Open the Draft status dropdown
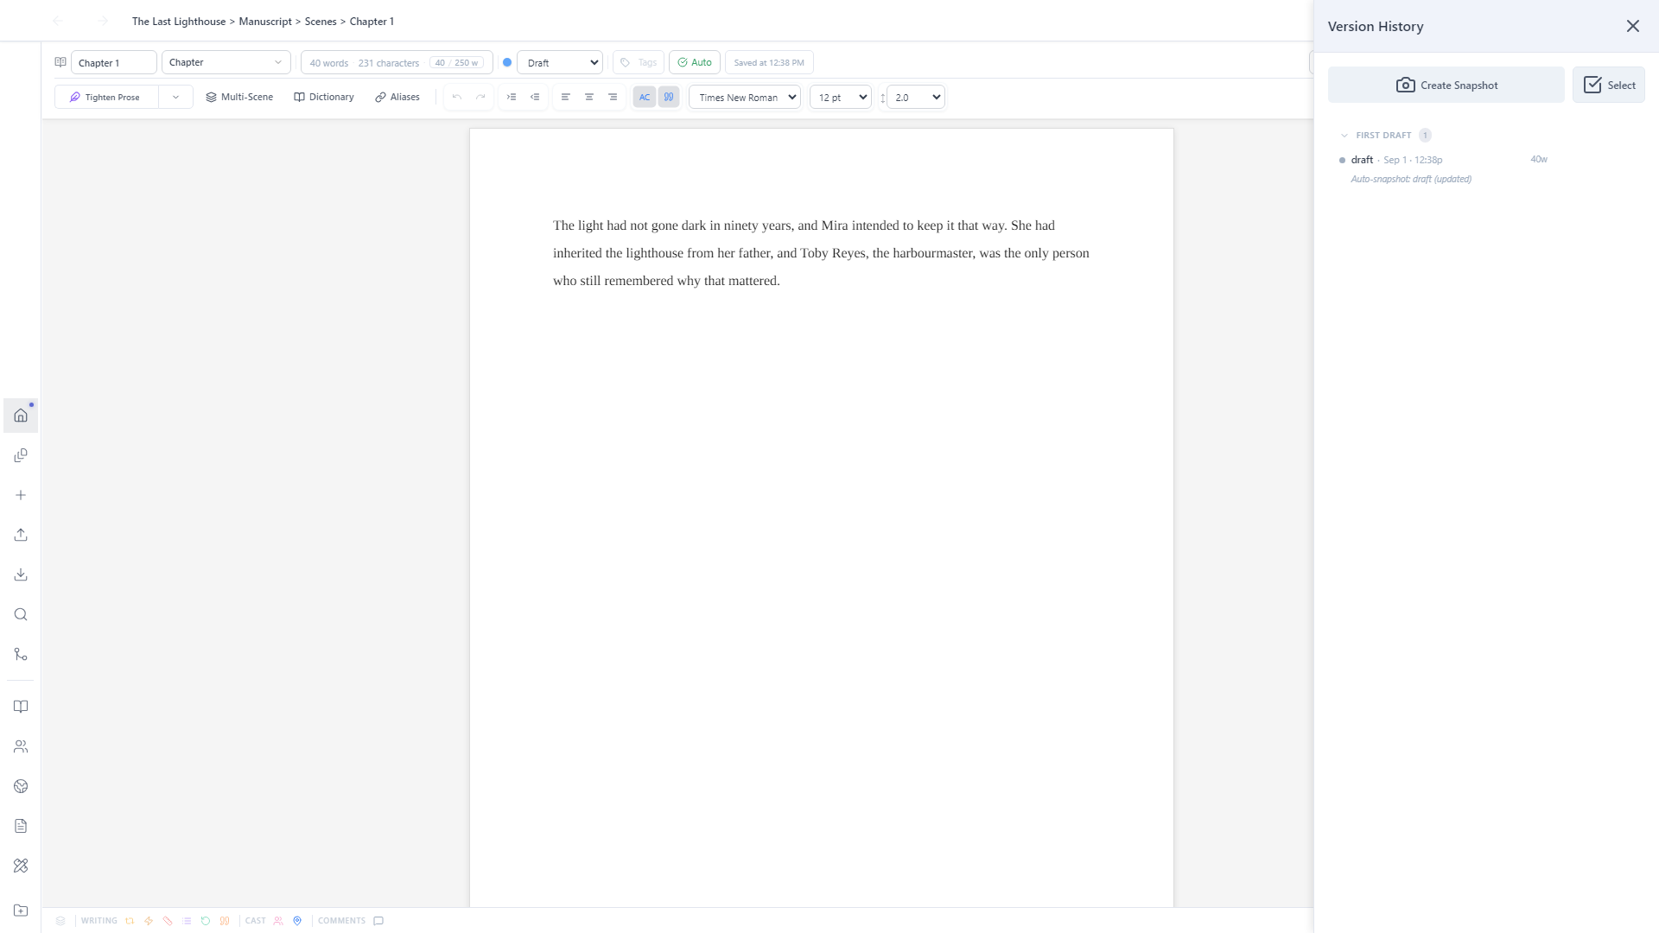The width and height of the screenshot is (1659, 933). [x=560, y=62]
